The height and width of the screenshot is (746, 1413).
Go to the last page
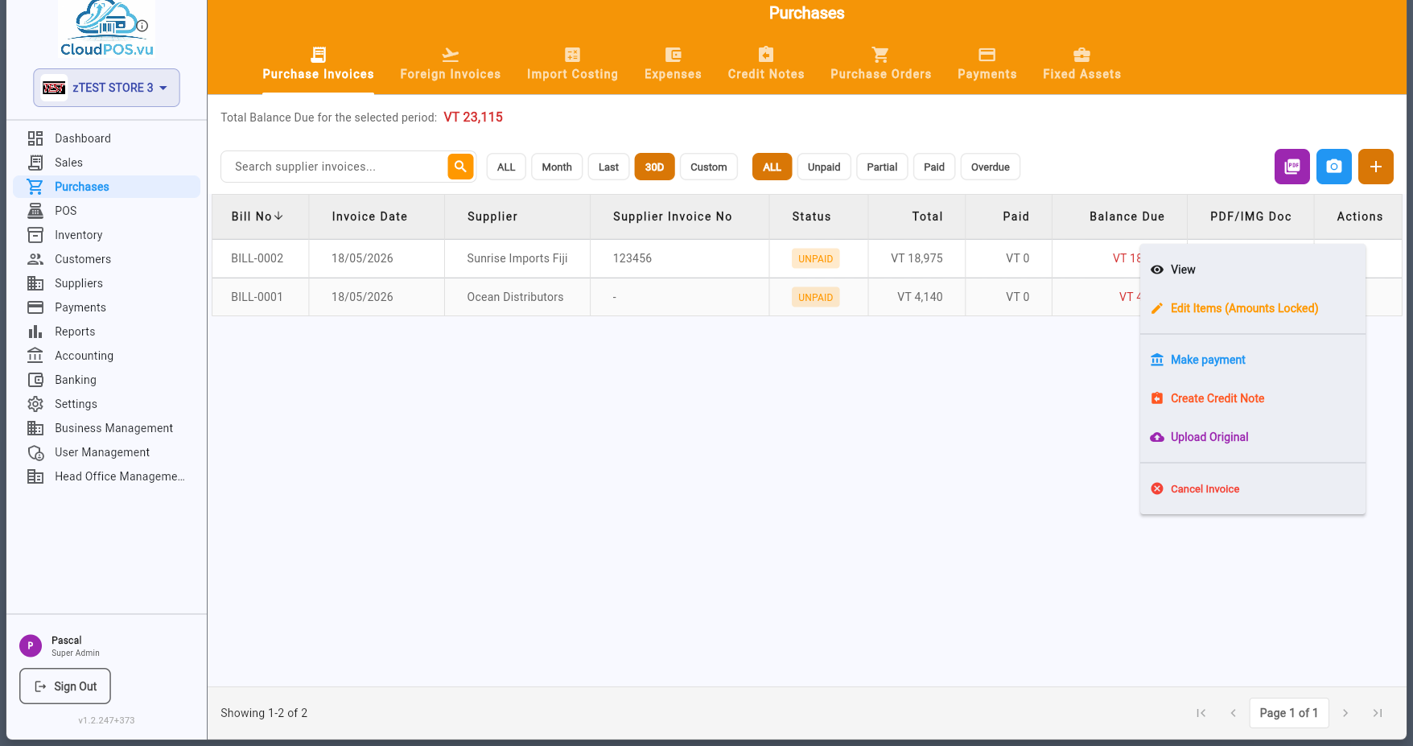1378,713
